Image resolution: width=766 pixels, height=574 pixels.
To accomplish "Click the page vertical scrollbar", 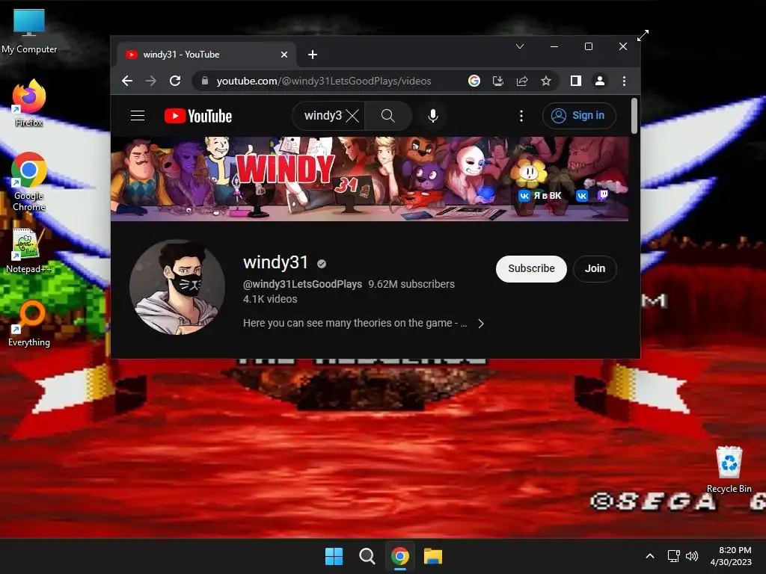I will [x=634, y=116].
